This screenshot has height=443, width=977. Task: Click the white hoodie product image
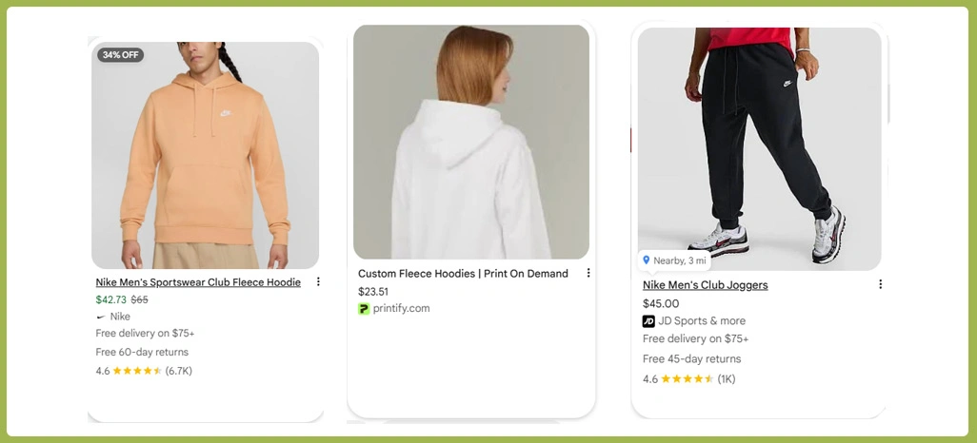(x=471, y=143)
